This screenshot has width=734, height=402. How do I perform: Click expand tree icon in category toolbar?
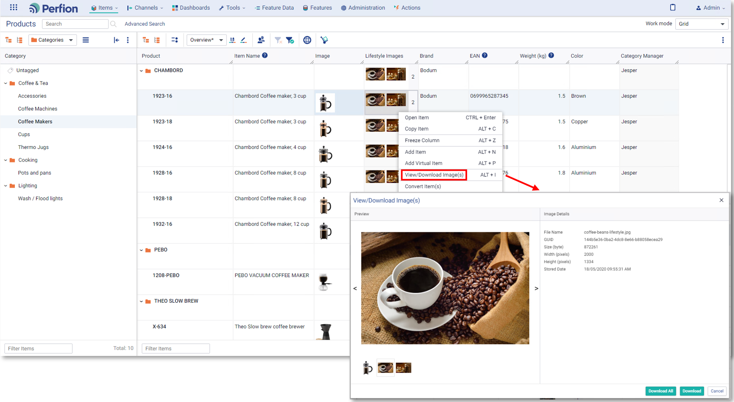point(8,40)
